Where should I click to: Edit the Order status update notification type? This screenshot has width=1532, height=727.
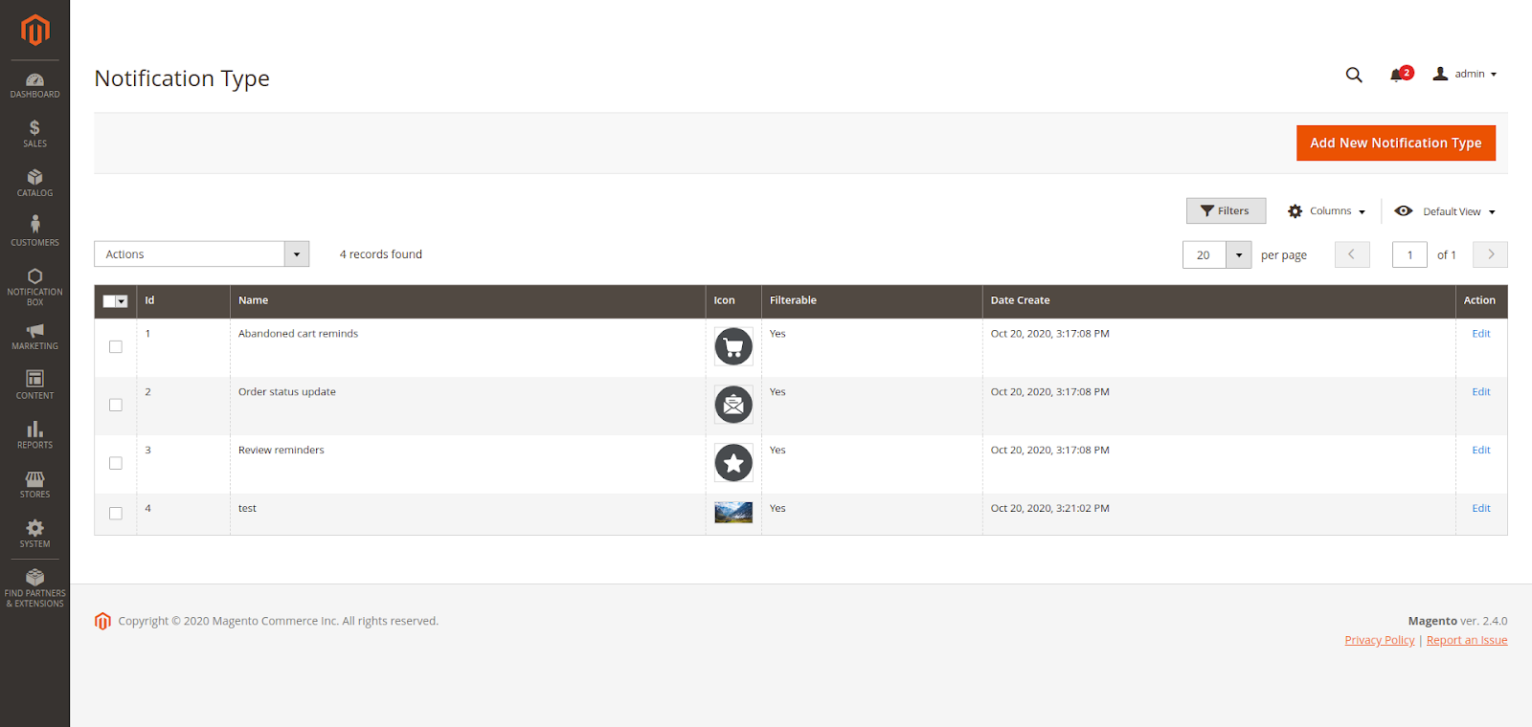[1481, 392]
